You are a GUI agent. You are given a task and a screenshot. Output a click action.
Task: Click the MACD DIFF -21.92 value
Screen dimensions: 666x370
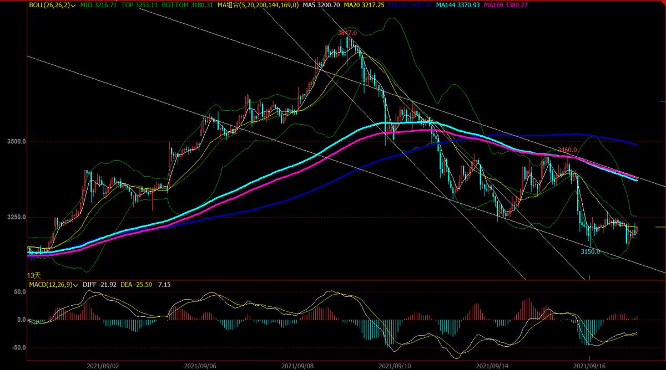[x=99, y=285]
